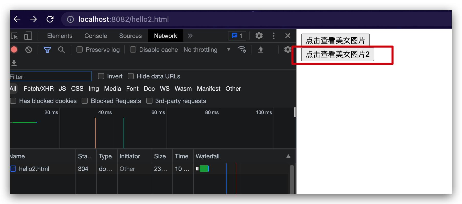The height and width of the screenshot is (204, 462).
Task: Enable Disable cache checkbox
Action: [133, 49]
